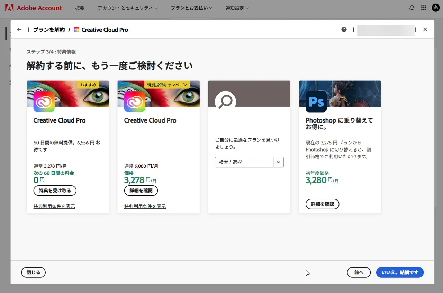
Task: Close the cancel plan dialog with X
Action: (x=425, y=30)
